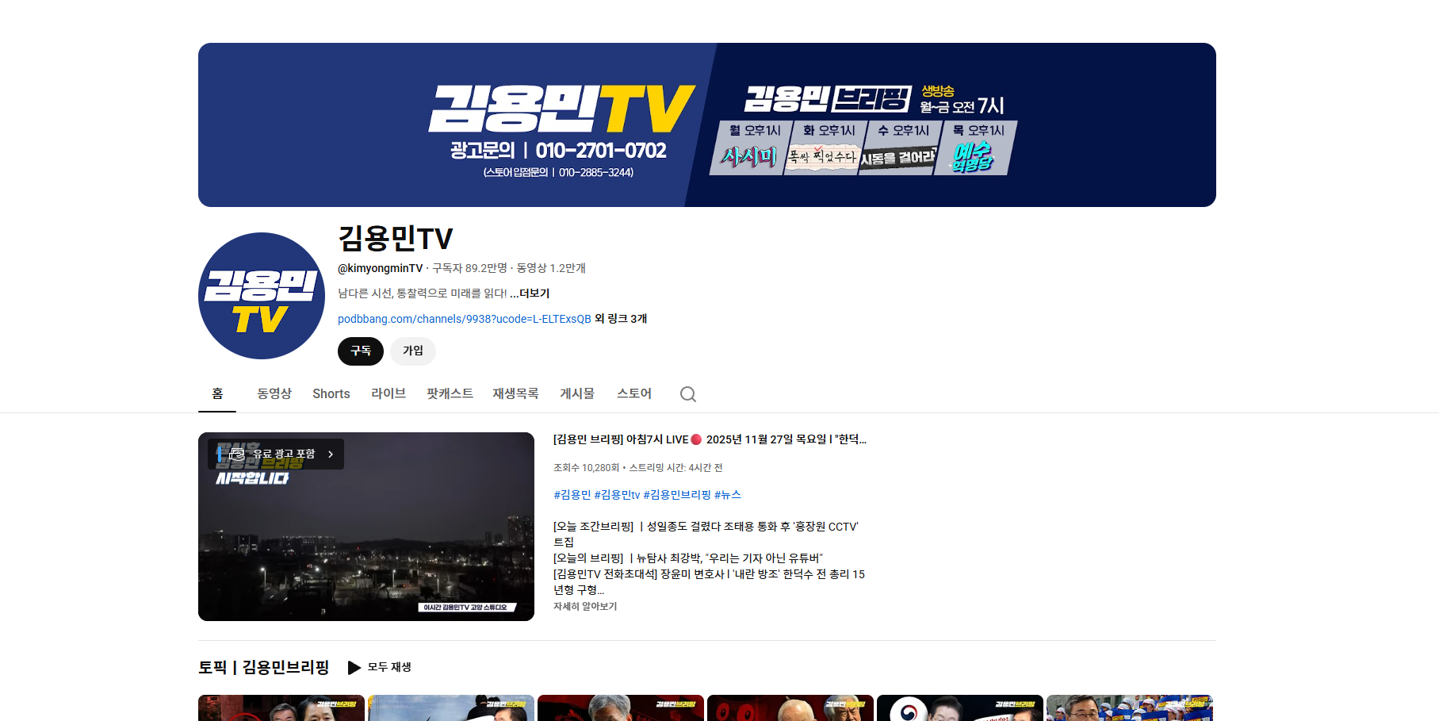Expand video description with 자세히 알아보기
Viewport: 1439px width, 721px height.
click(585, 607)
